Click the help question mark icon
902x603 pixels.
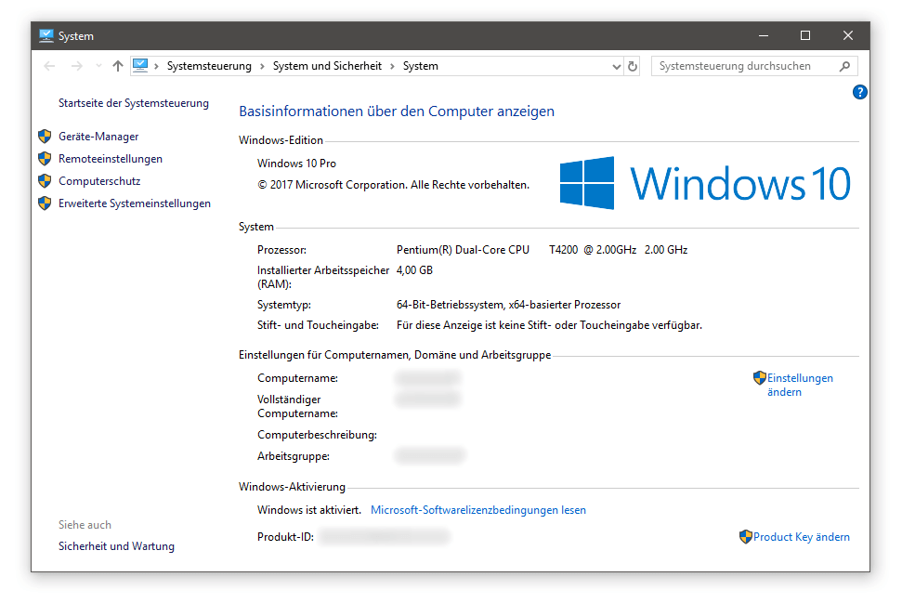pos(860,92)
